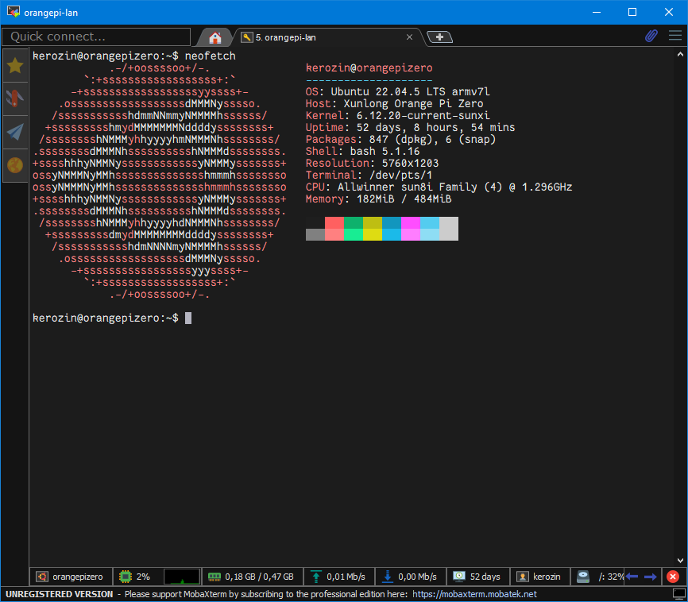This screenshot has height=602, width=688.
Task: Go to the Home tab house icon
Action: click(x=215, y=38)
